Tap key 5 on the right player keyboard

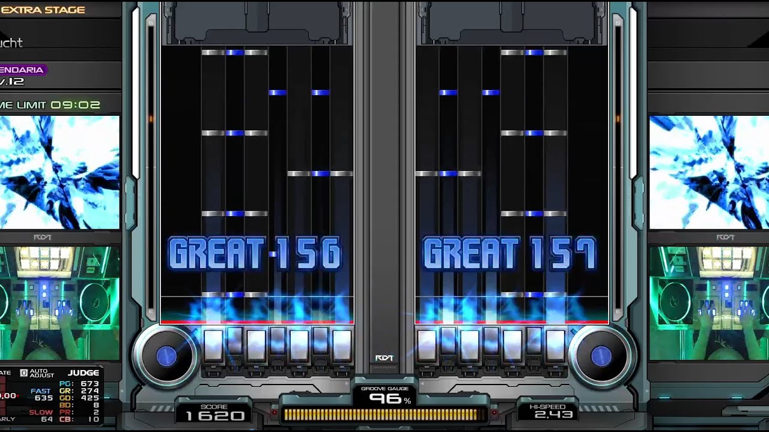pos(512,346)
